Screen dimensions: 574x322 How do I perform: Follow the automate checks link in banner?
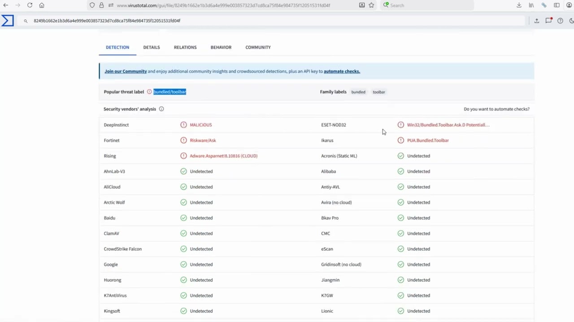click(342, 71)
